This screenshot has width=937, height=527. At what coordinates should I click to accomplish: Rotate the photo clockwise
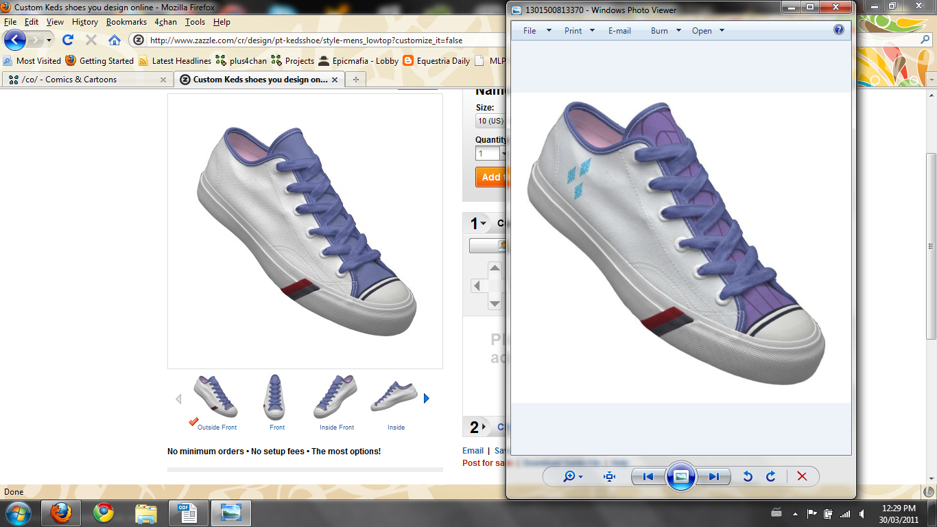[770, 476]
